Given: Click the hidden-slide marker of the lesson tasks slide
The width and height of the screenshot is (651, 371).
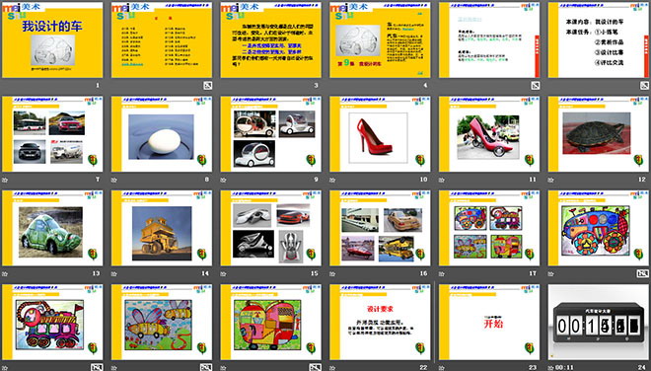Looking at the screenshot, I should tap(644, 86).
